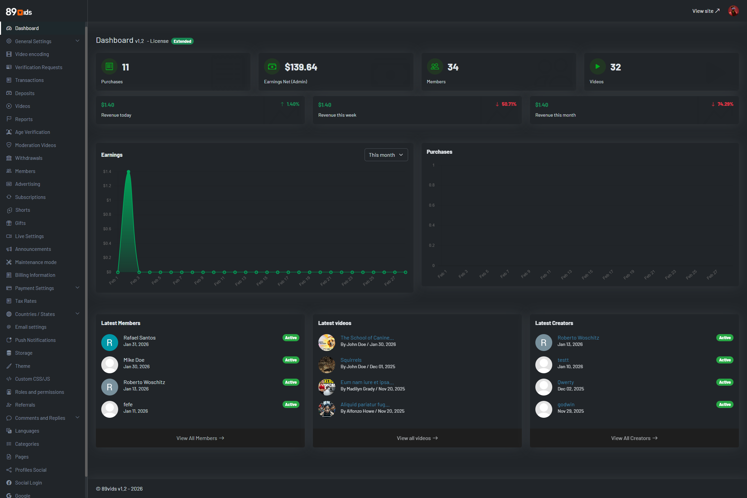Open the This month earnings dropdown

click(x=386, y=155)
